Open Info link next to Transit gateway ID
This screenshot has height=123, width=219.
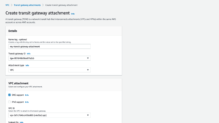[x=29, y=54]
